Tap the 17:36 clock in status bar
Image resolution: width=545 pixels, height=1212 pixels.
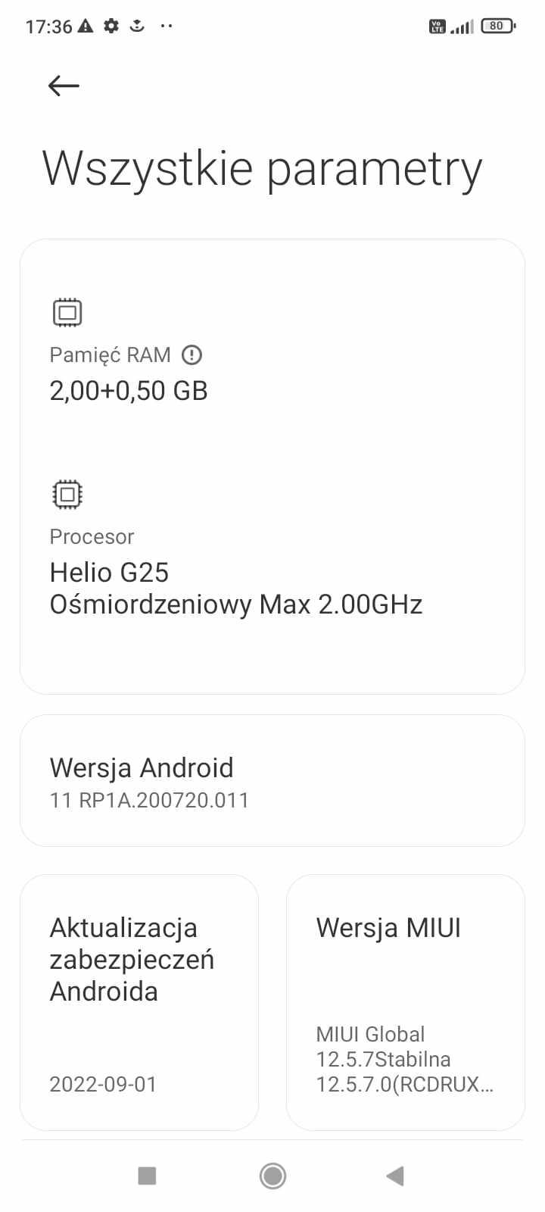point(48,27)
